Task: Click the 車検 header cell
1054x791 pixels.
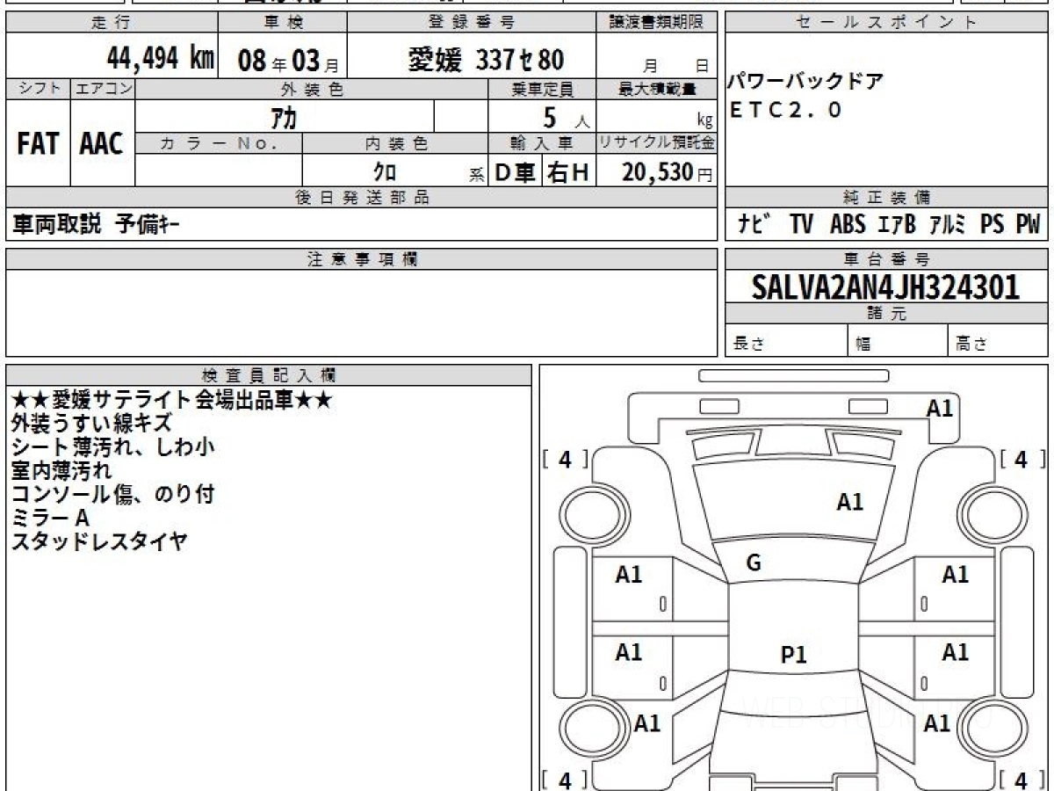Action: click(281, 23)
